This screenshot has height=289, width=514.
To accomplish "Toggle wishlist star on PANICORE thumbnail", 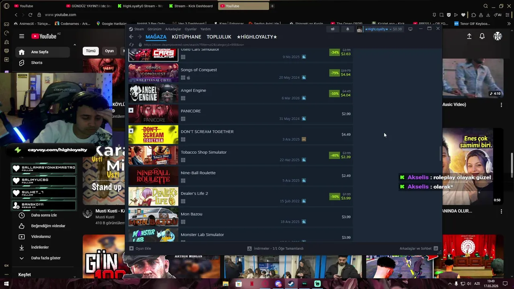I will pos(131,110).
